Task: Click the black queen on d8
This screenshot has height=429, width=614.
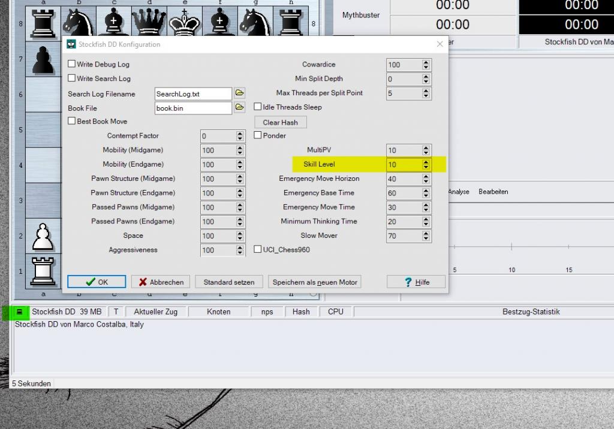Action: pos(149,22)
